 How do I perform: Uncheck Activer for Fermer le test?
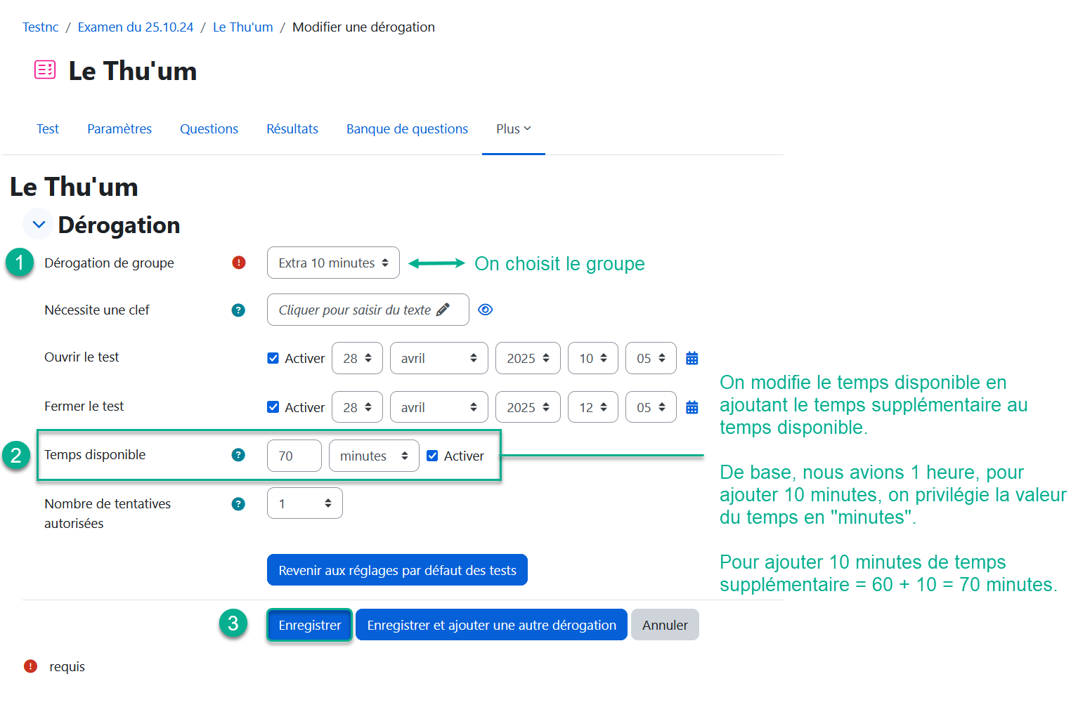(x=273, y=407)
